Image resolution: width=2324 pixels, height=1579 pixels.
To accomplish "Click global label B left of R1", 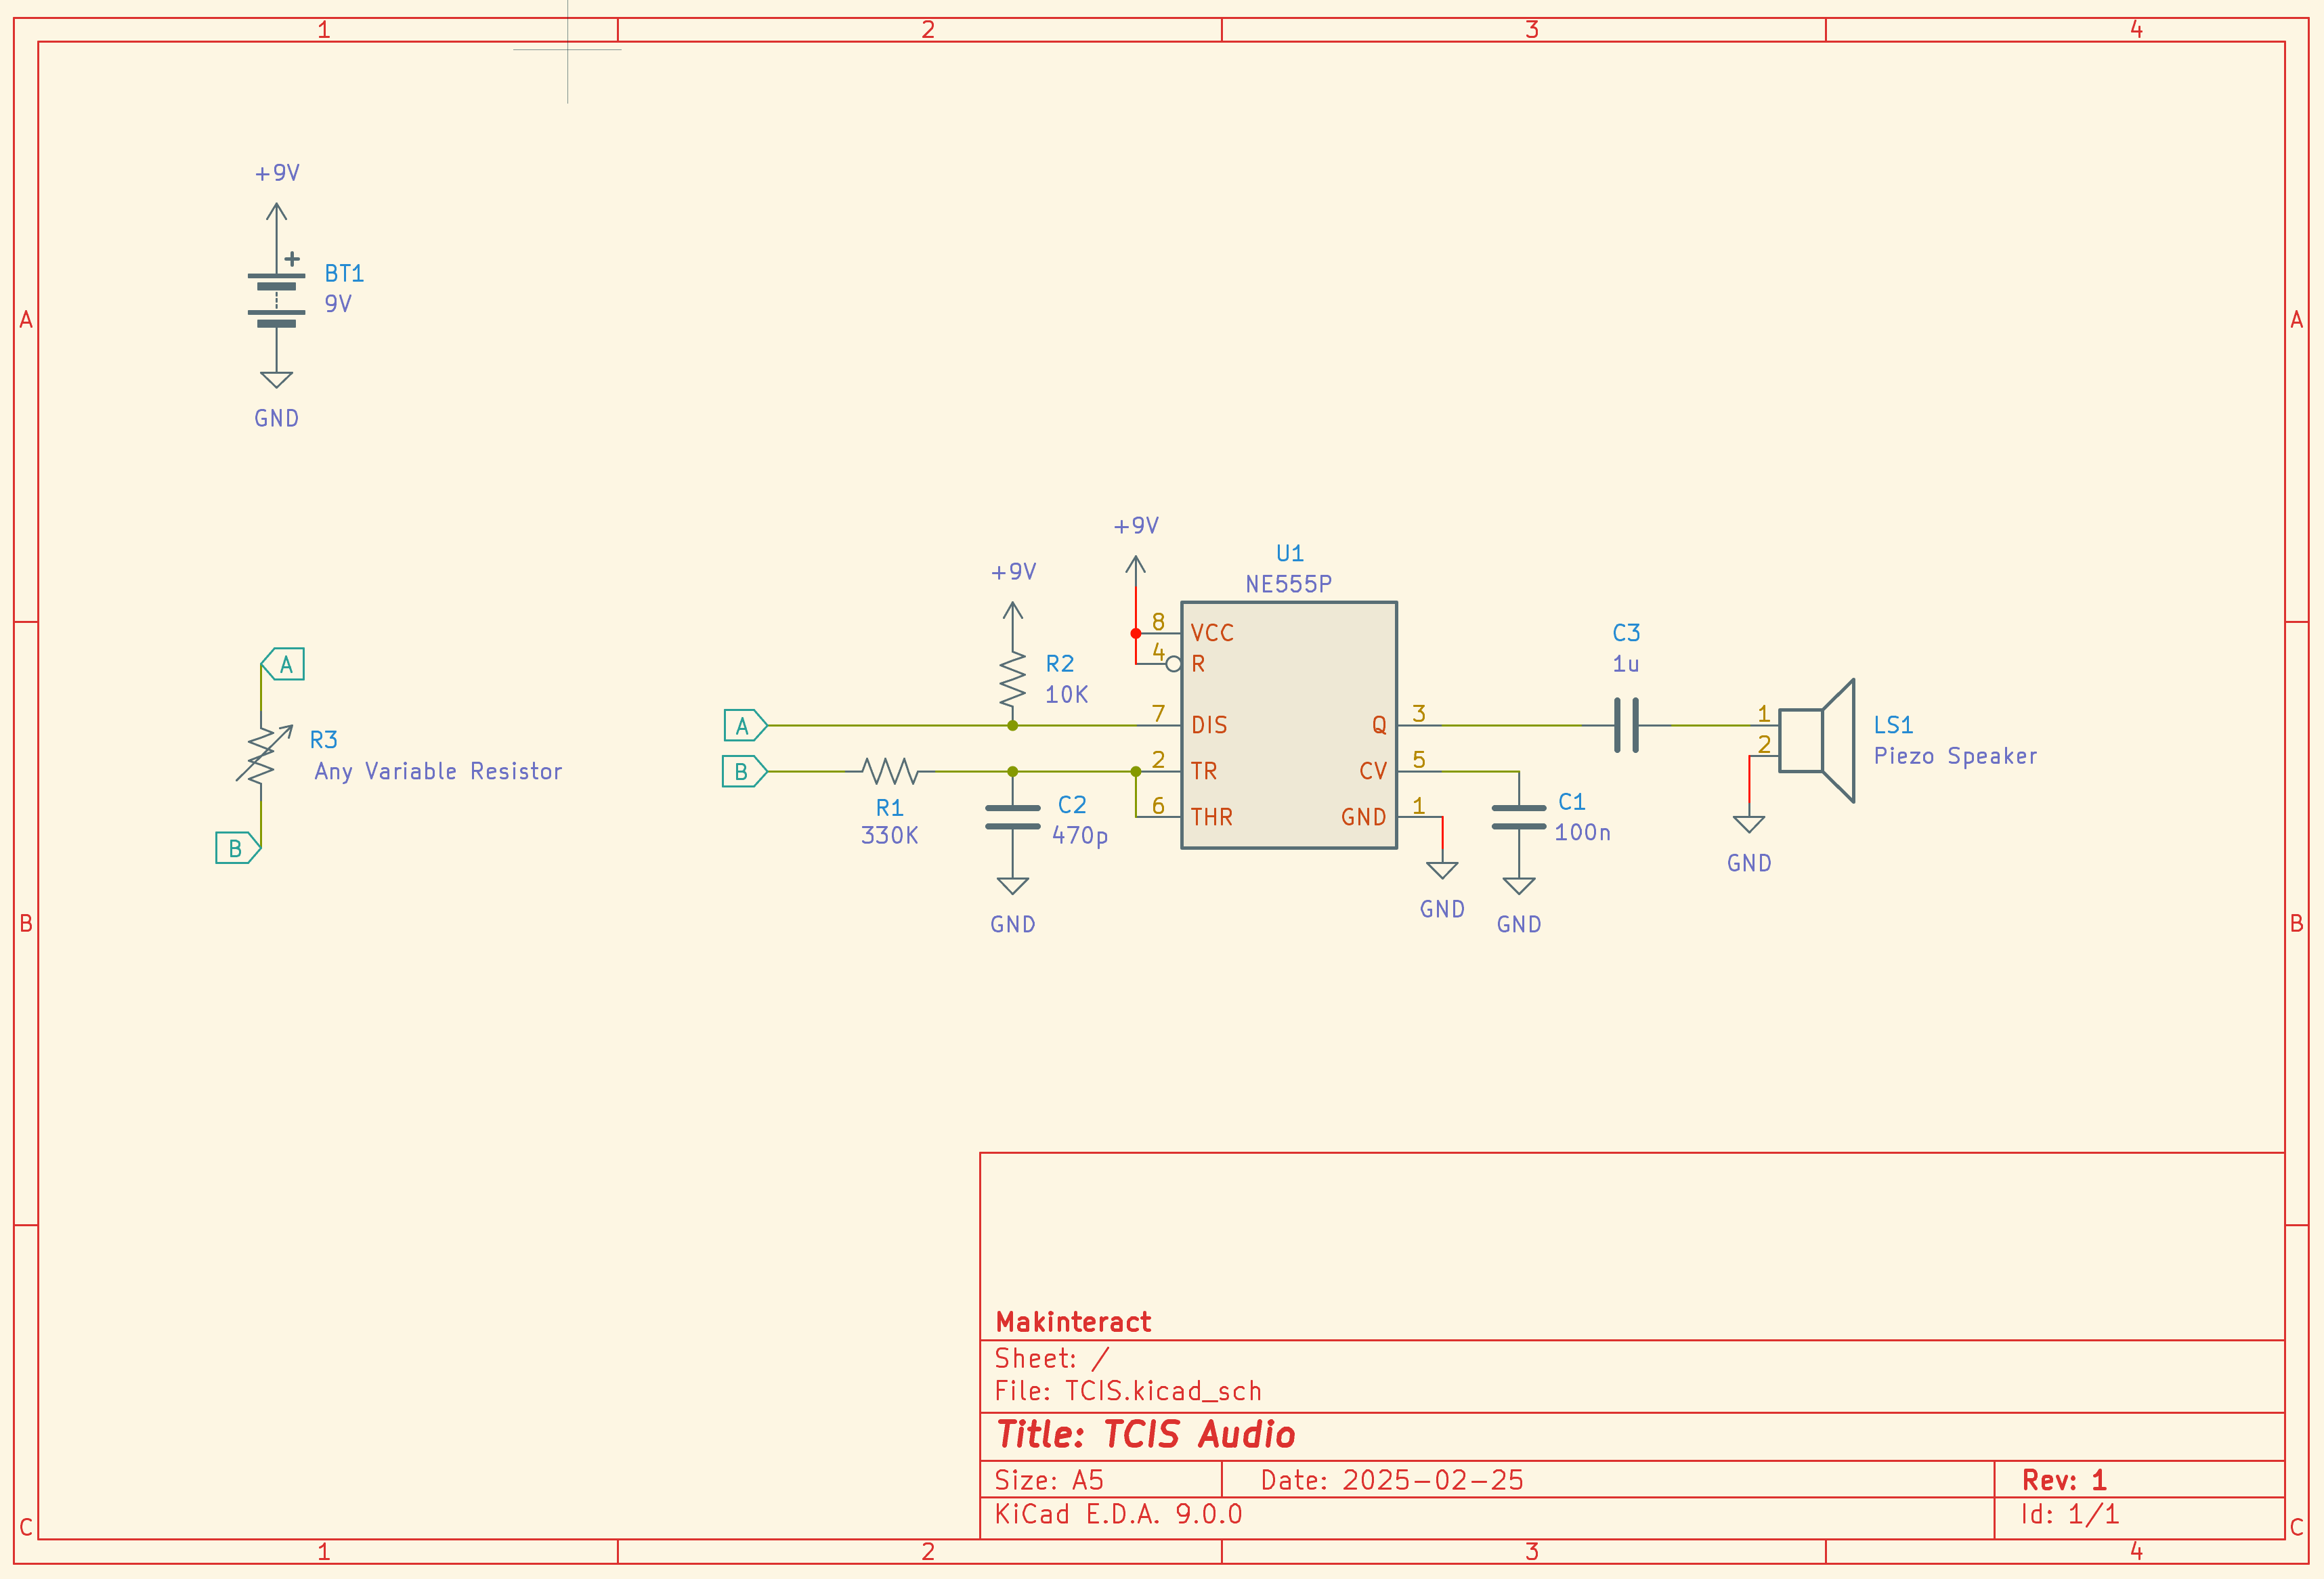I will 744,771.
